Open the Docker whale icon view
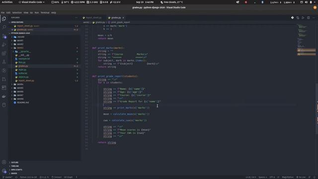 [x=4, y=96]
